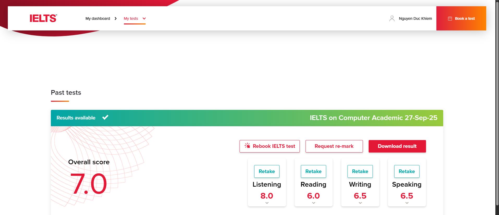Click the calendar icon in Book a test

(x=450, y=18)
